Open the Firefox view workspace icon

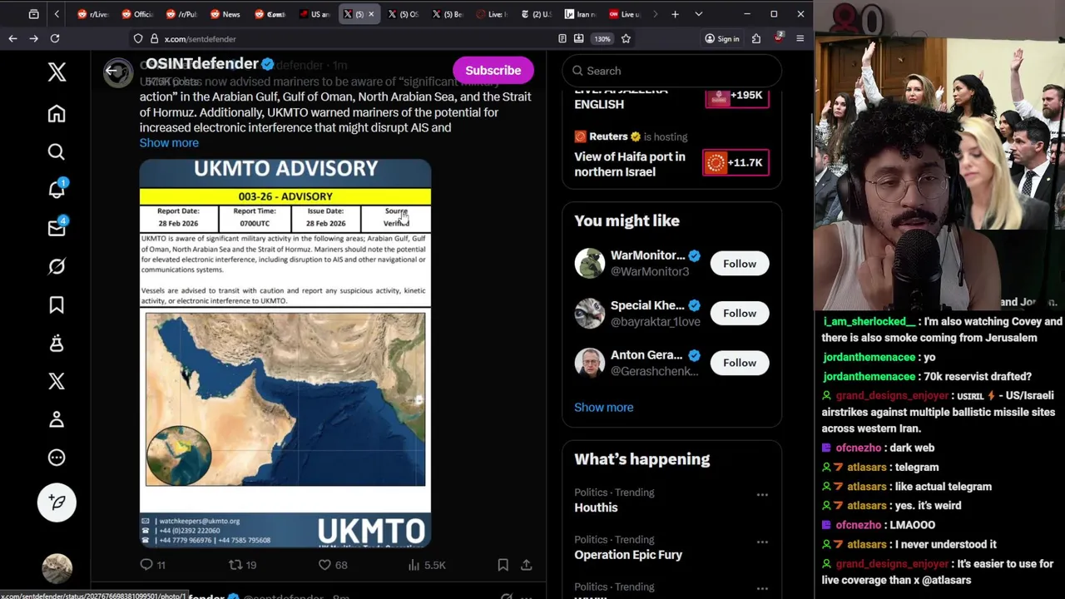pyautogui.click(x=34, y=14)
